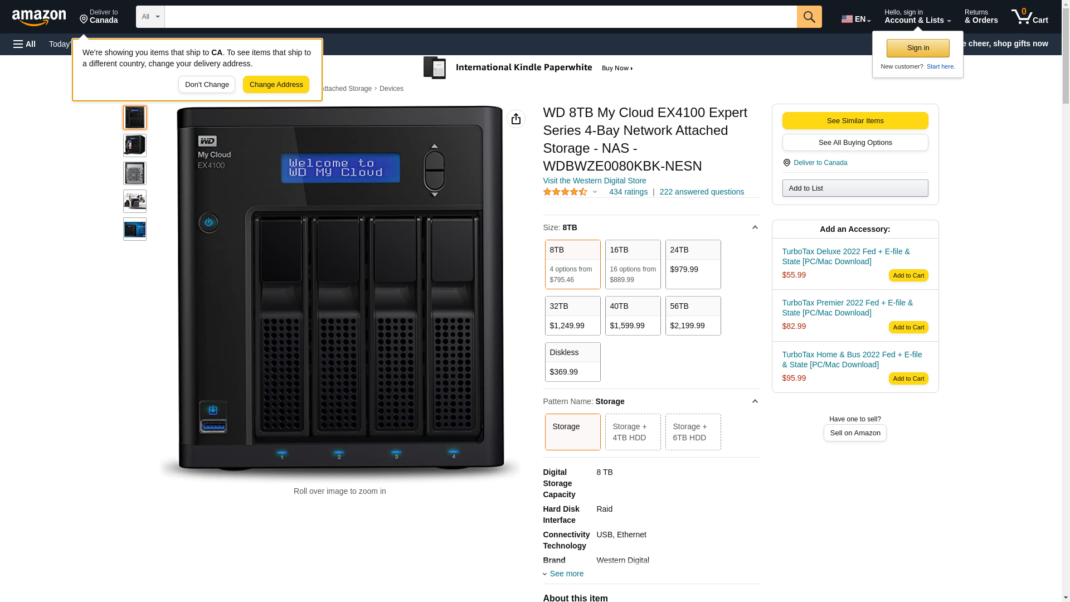Open Account & Lists menu

tap(917, 17)
